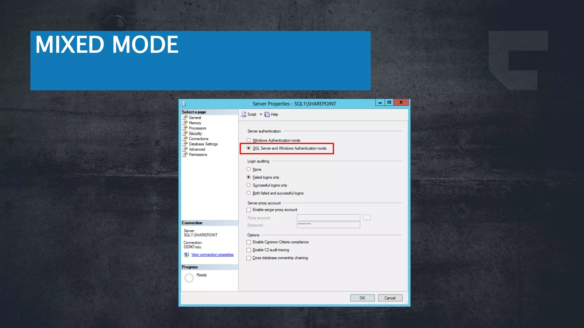The height and width of the screenshot is (328, 584).
Task: Choose Failed logins only auditing
Action: [x=249, y=177]
